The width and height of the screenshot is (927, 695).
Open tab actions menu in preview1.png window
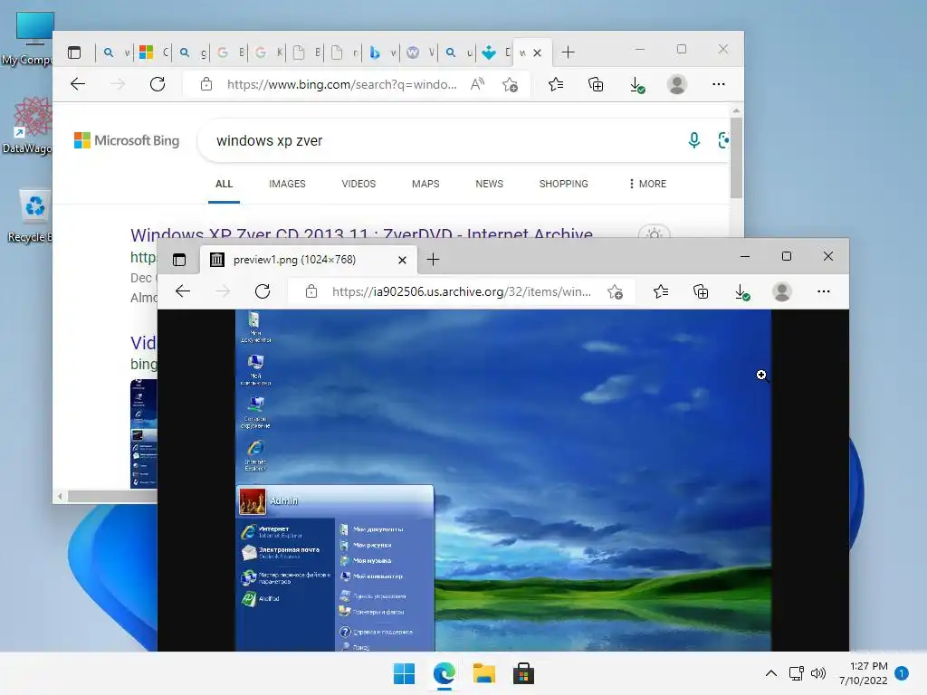[x=179, y=260]
